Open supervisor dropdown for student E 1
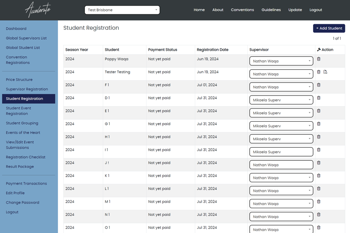The image size is (350, 233). [x=281, y=113]
